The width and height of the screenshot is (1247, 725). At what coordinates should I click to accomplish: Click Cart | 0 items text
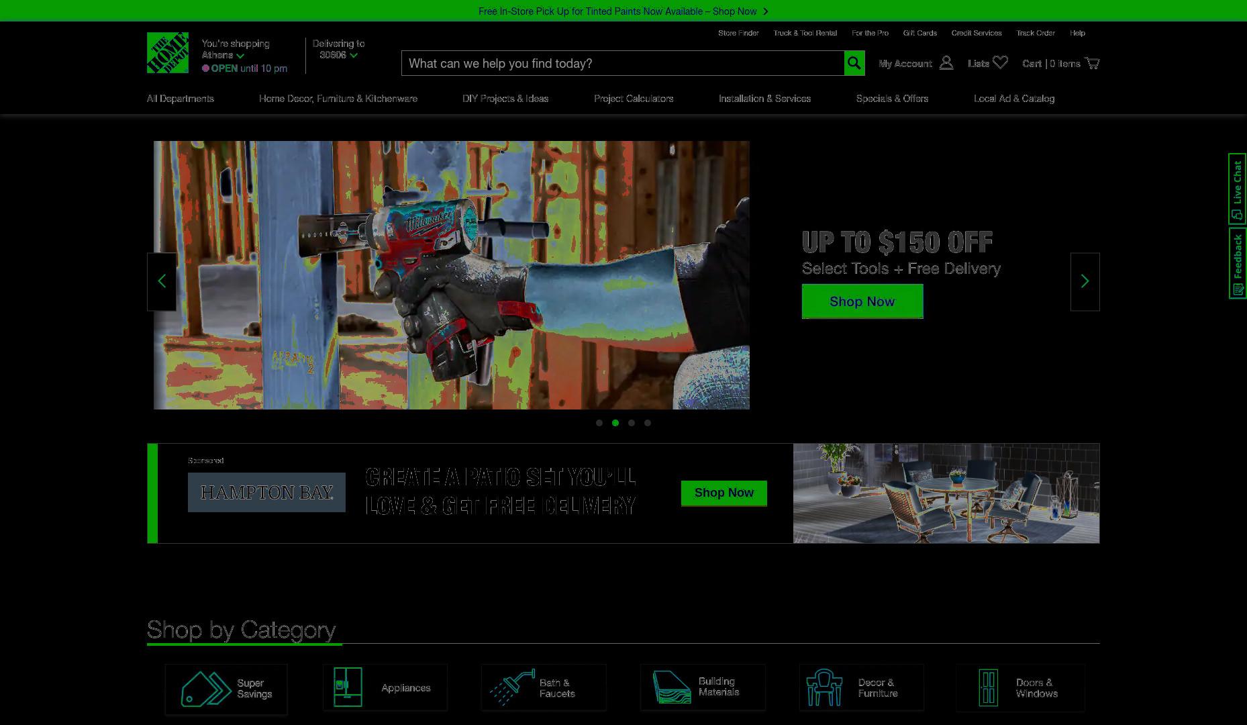[1051, 64]
